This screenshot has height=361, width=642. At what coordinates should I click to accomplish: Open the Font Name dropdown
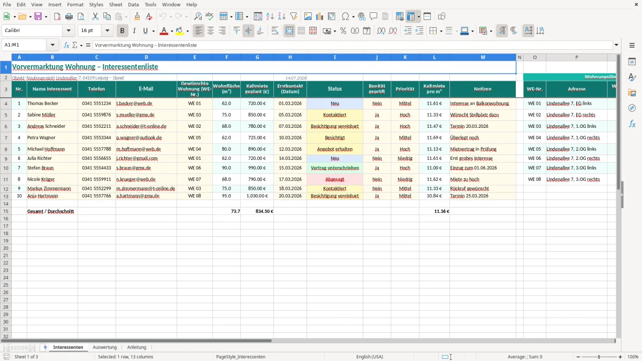tap(68, 31)
